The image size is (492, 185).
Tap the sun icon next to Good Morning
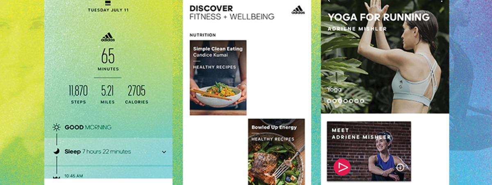tap(57, 127)
